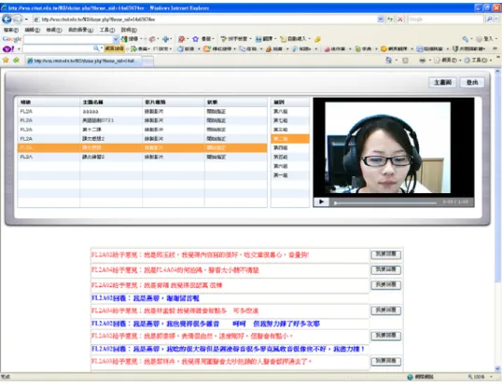Click the Google toolbar bookmarks star icon
Image resolution: width=502 pixels, height=386 pixels.
pyautogui.click(x=195, y=39)
